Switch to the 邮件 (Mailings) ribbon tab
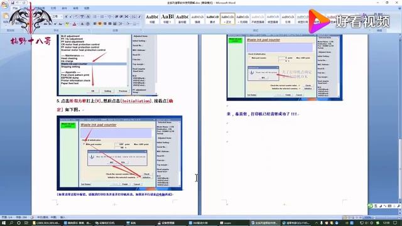402x226 pixels. click(x=64, y=8)
